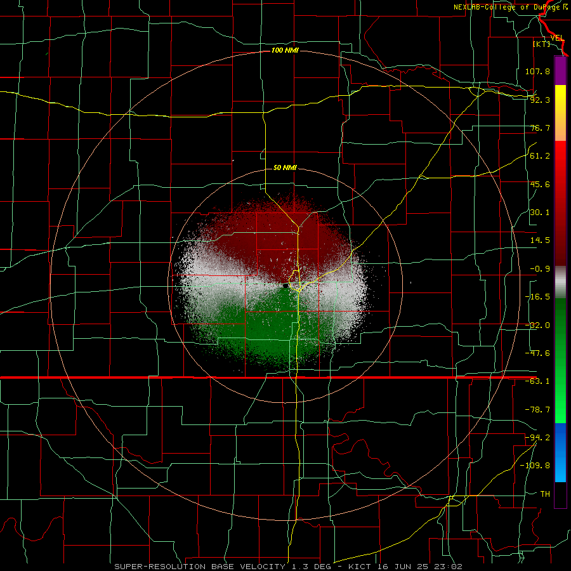
Task: Pick the yellow-orange segment of the color bar
Action: click(x=560, y=113)
